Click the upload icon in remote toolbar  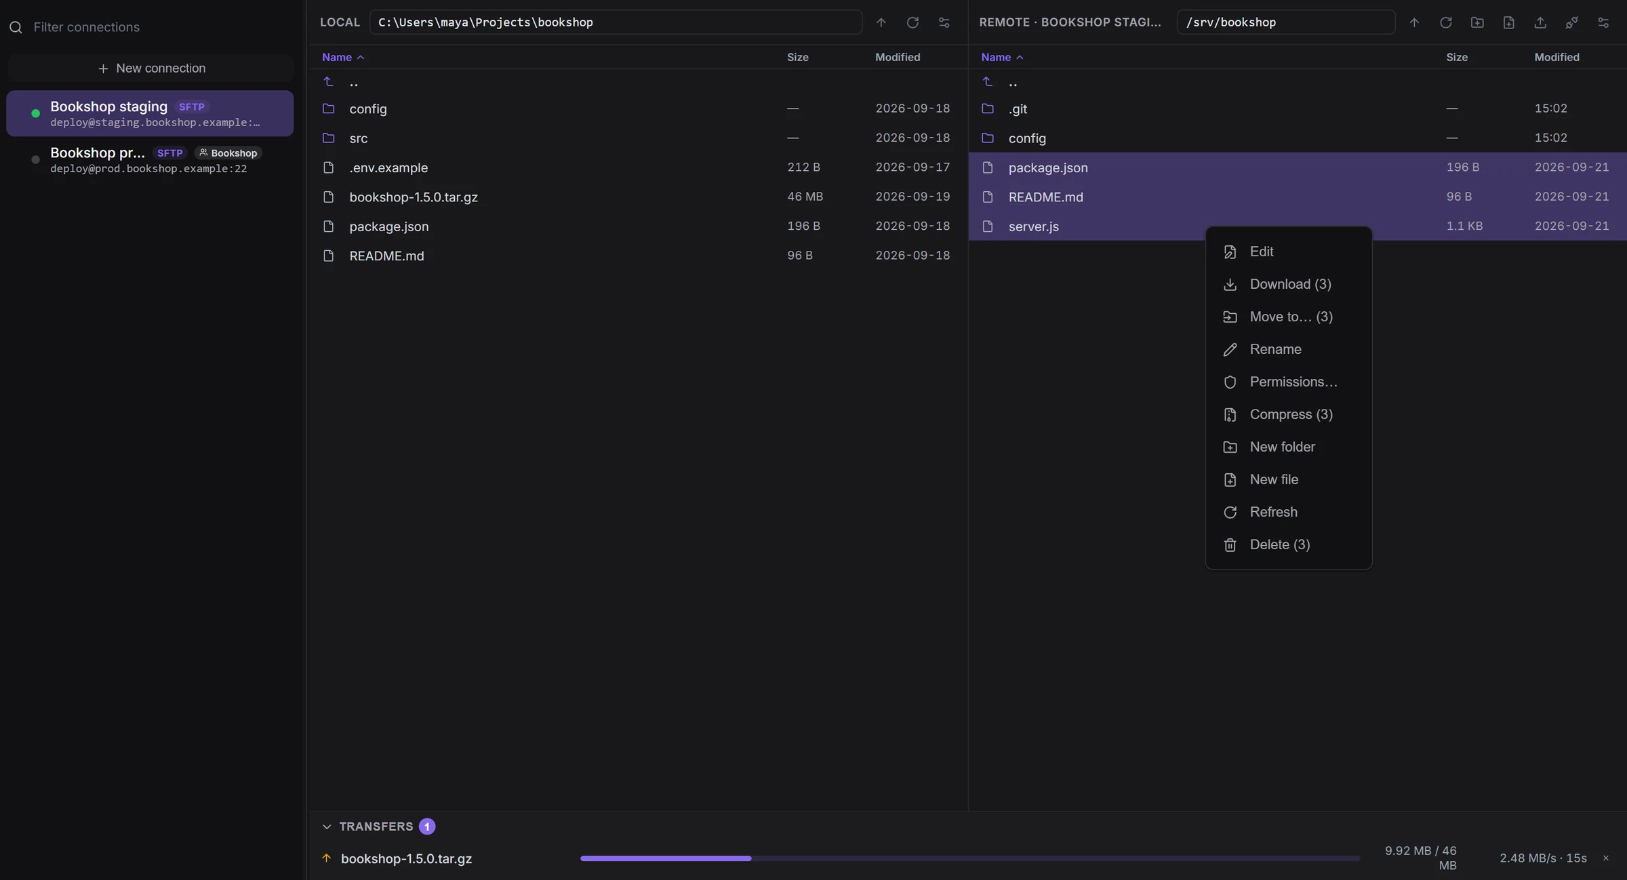point(1540,22)
